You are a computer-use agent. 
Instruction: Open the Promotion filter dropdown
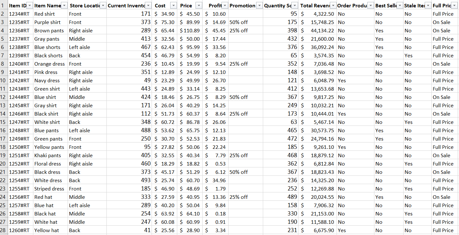tap(259, 6)
